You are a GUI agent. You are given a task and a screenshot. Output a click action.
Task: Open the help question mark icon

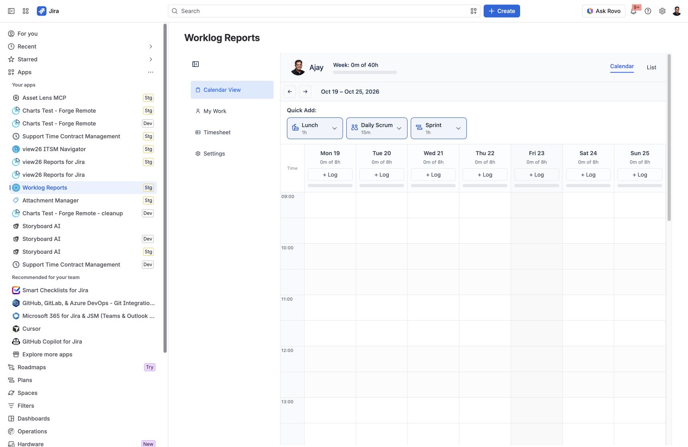648,11
